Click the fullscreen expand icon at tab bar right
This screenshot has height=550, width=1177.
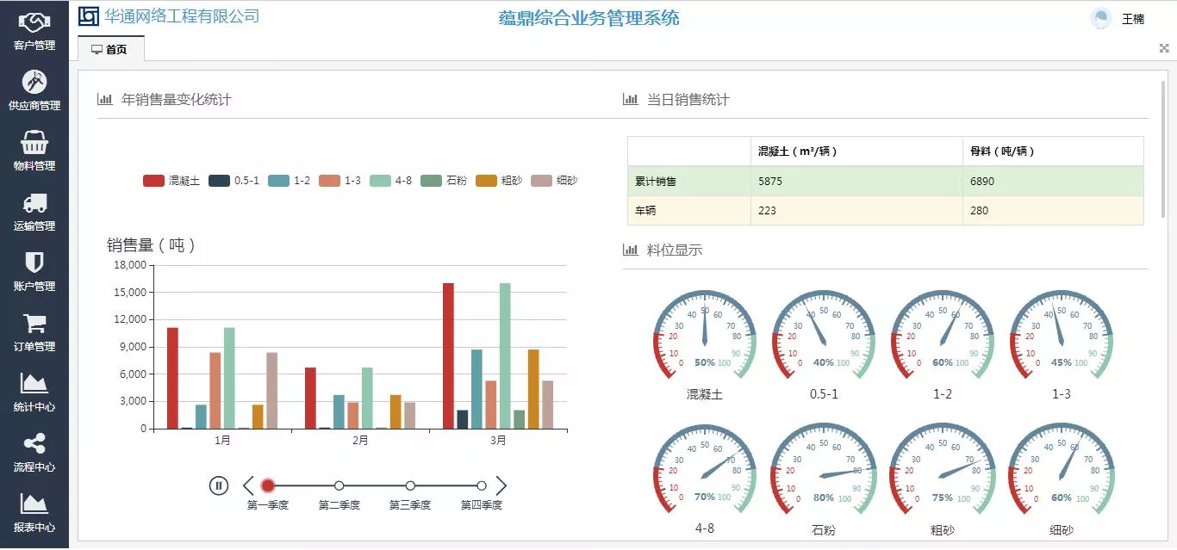[1164, 49]
